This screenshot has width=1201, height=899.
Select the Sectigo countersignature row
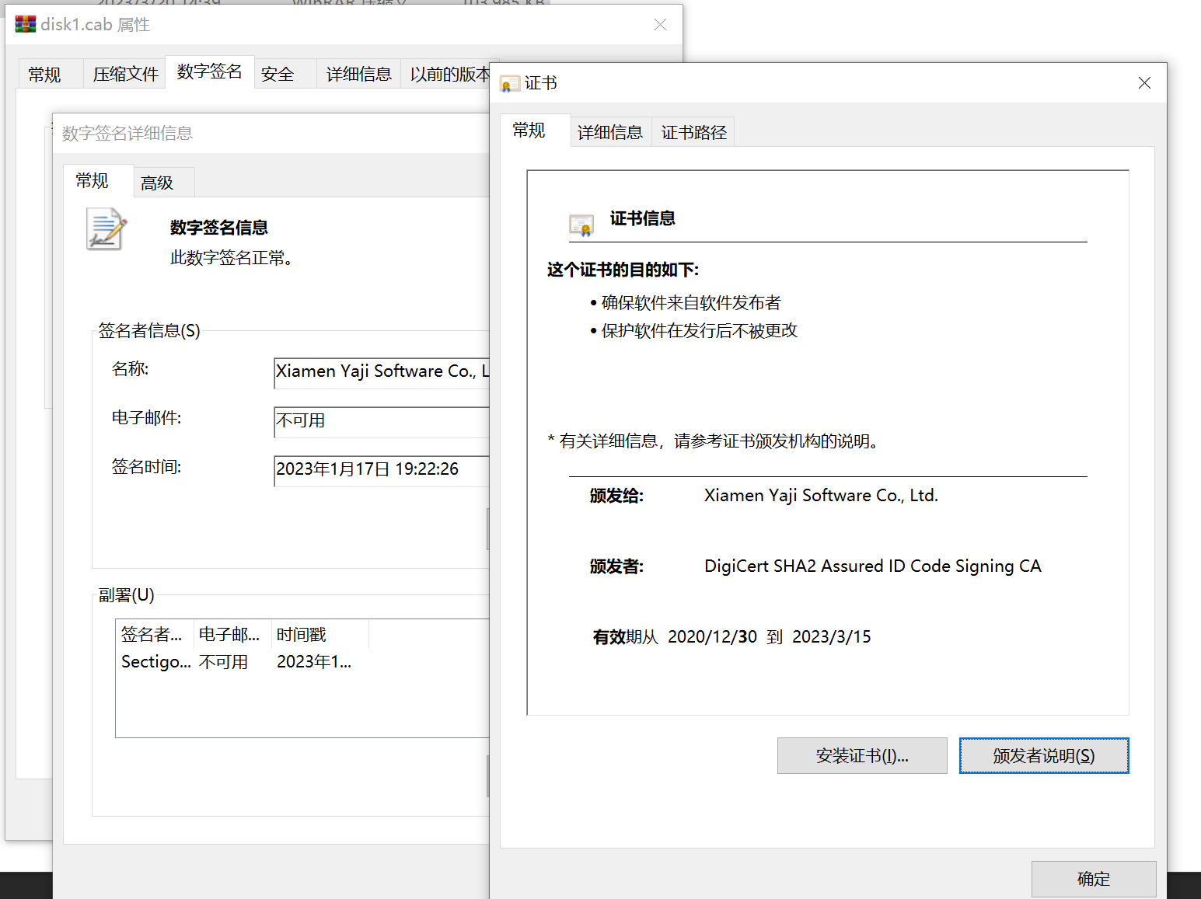tap(303, 662)
